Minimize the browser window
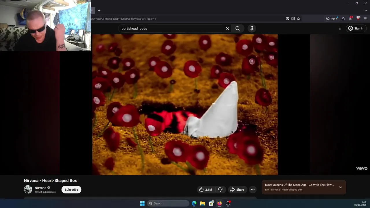Screen dimensions: 370x208 click(x=348, y=3)
